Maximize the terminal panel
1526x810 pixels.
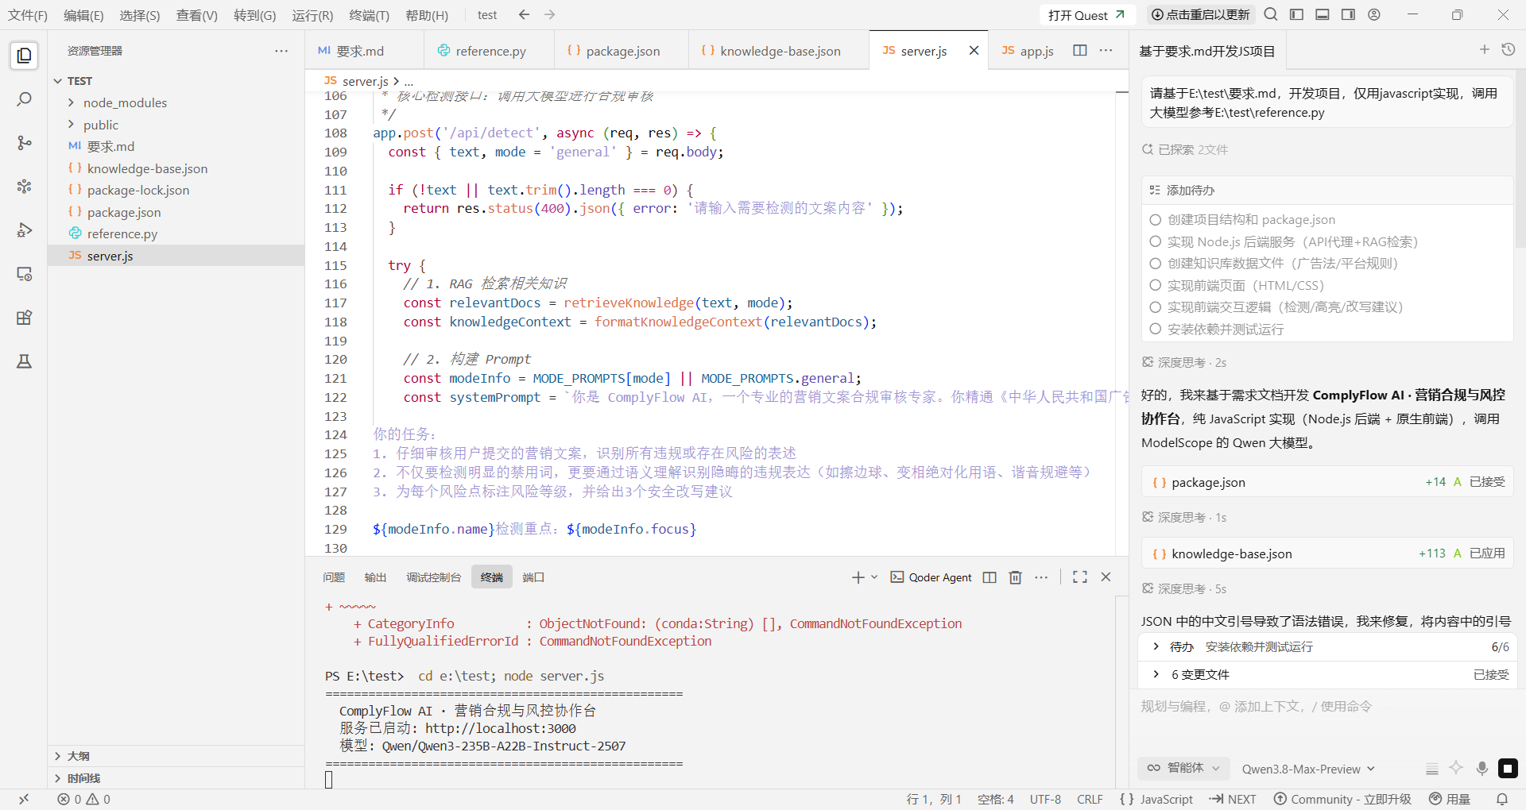pyautogui.click(x=1080, y=577)
